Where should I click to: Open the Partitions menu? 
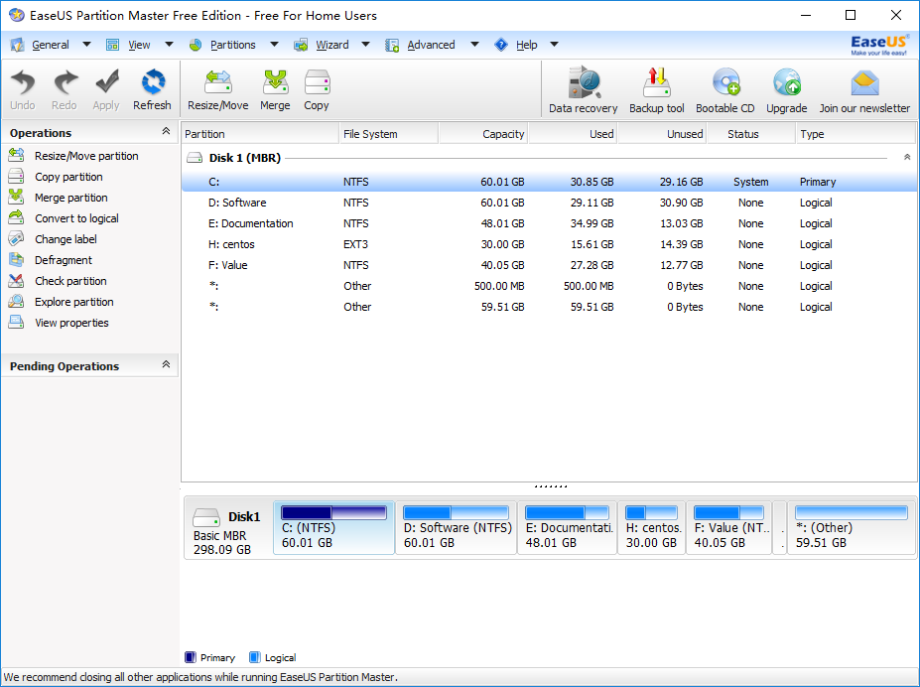tap(233, 45)
